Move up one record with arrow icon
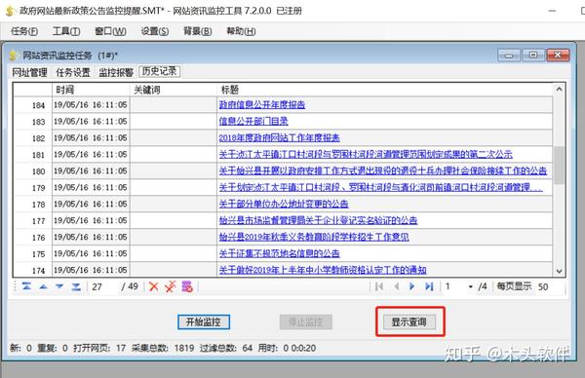This screenshot has width=585, height=378. tap(43, 286)
